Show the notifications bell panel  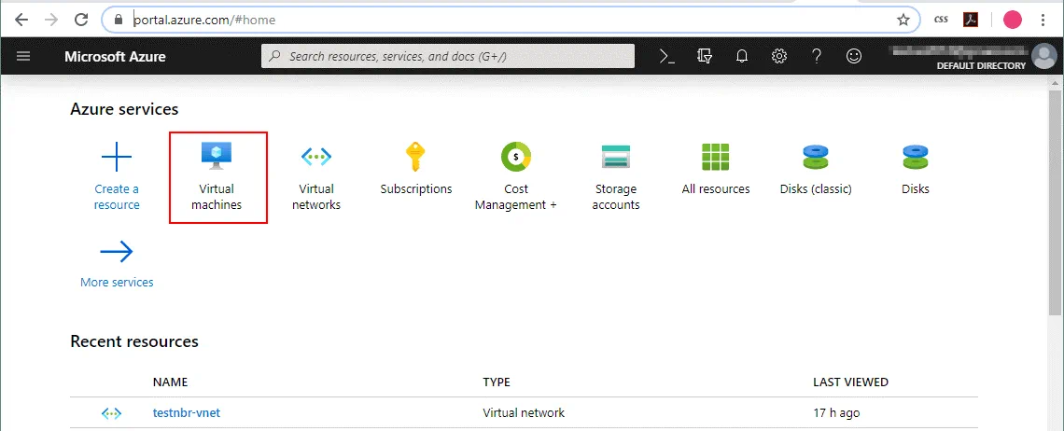point(742,56)
